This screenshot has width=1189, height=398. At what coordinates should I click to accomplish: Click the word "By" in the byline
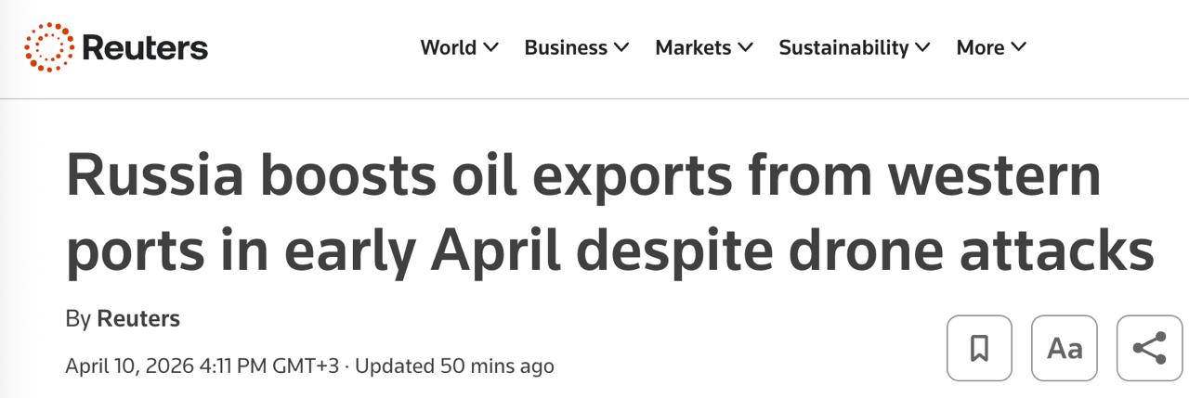(78, 319)
